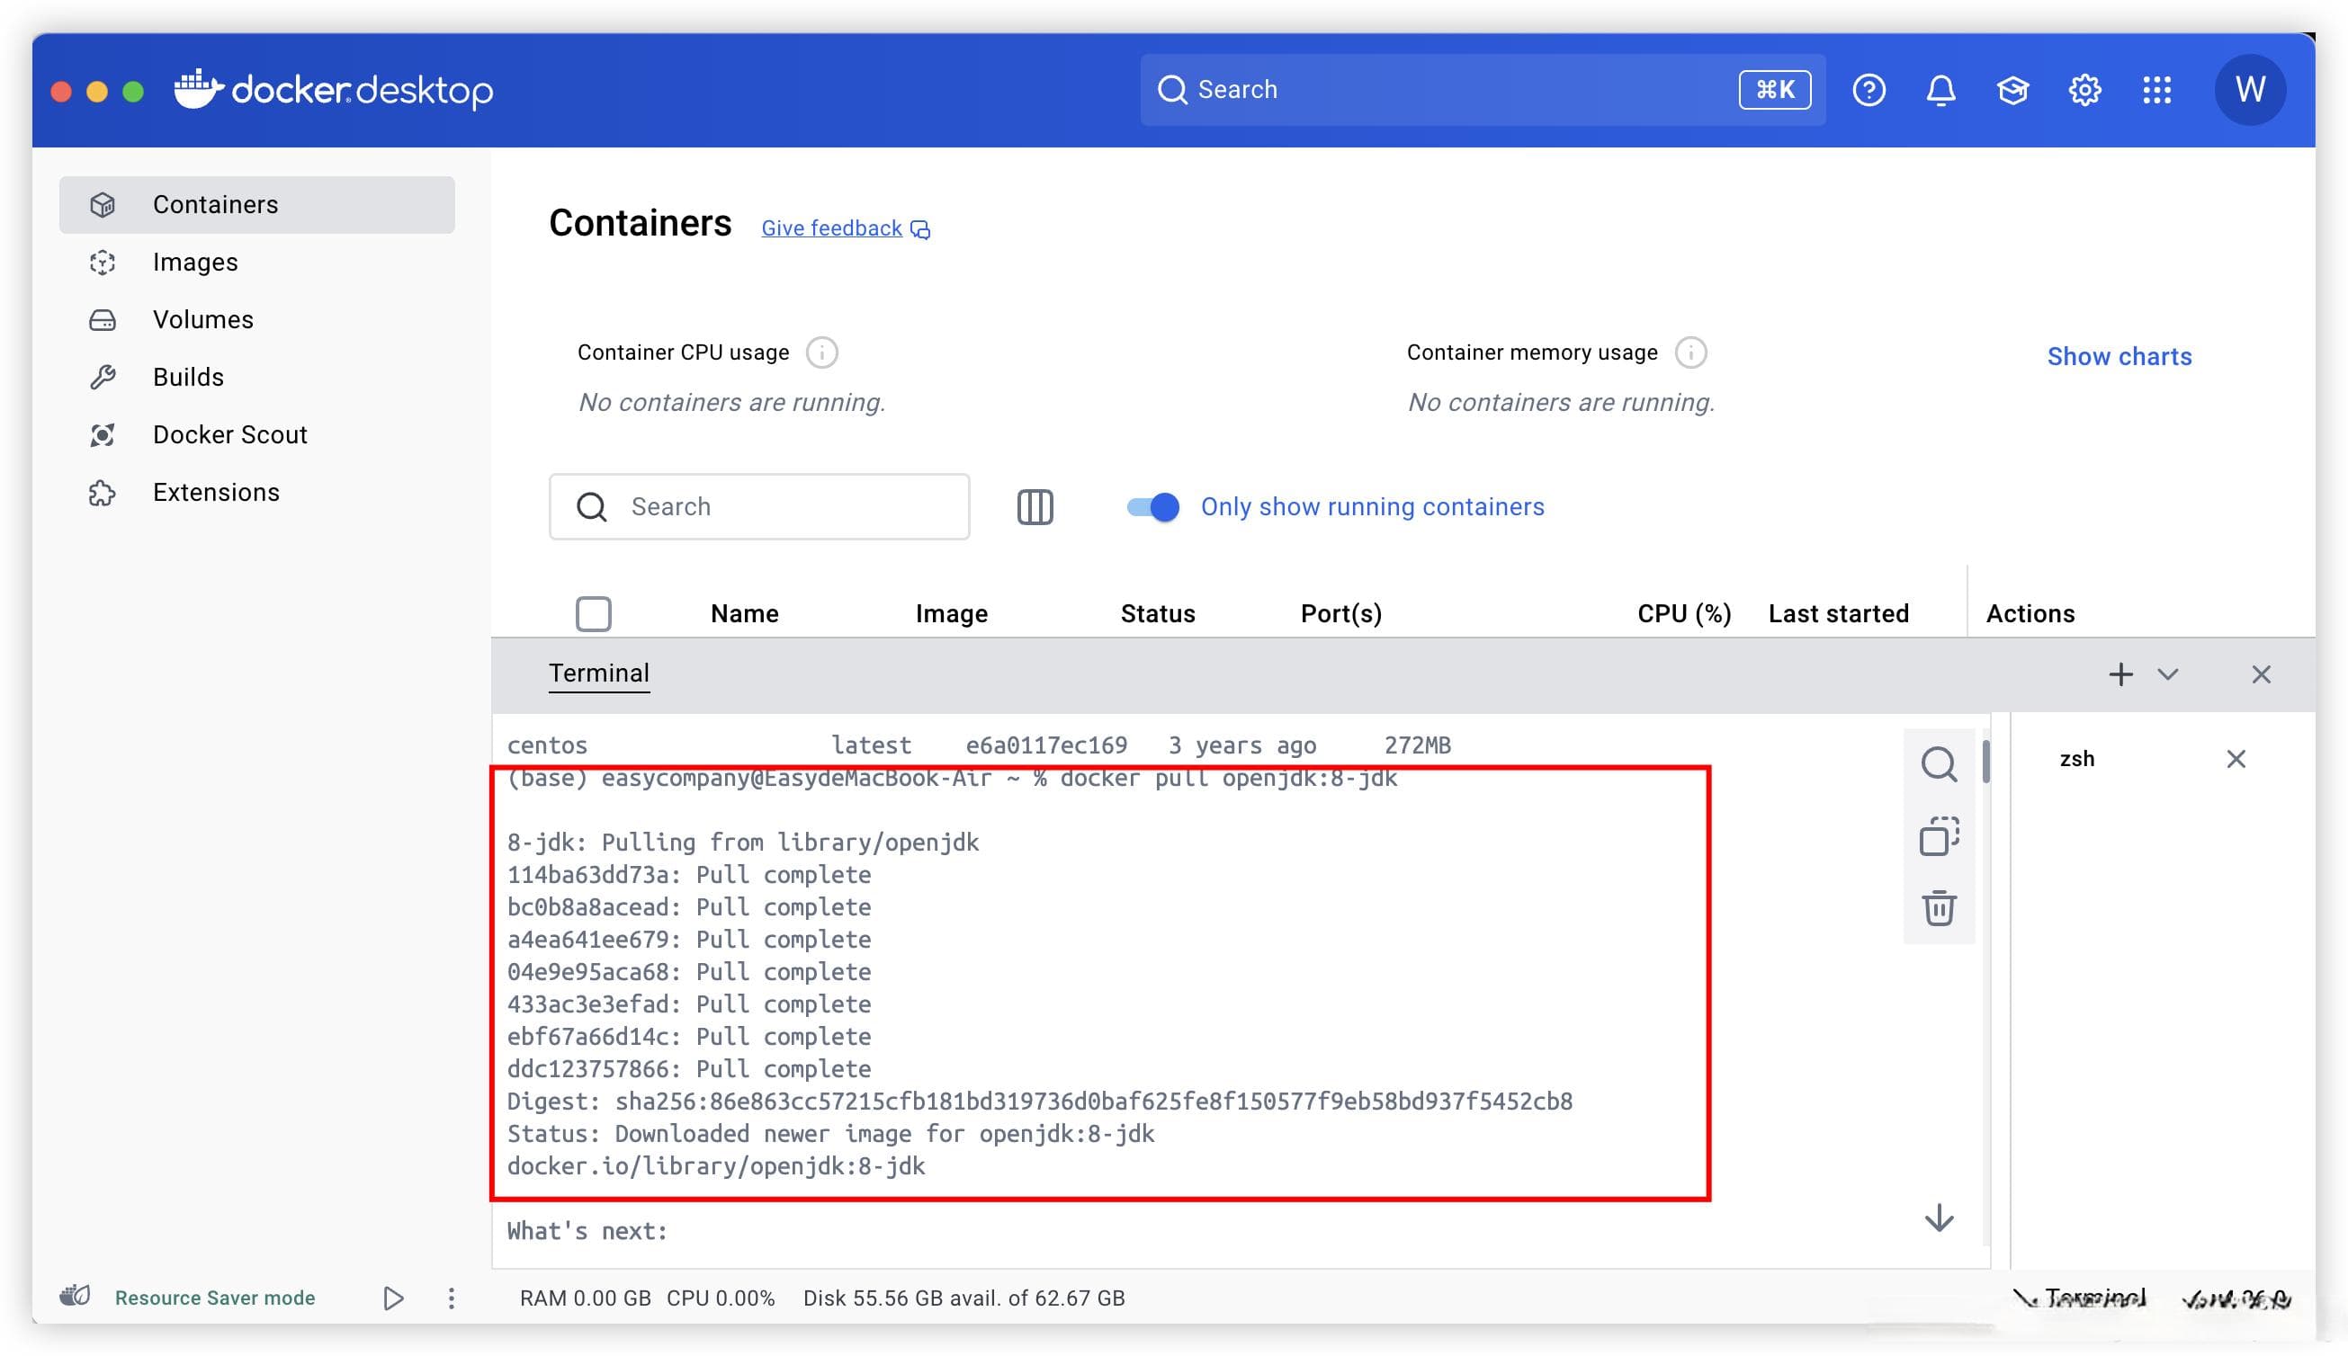Click the Image column header

pos(950,614)
